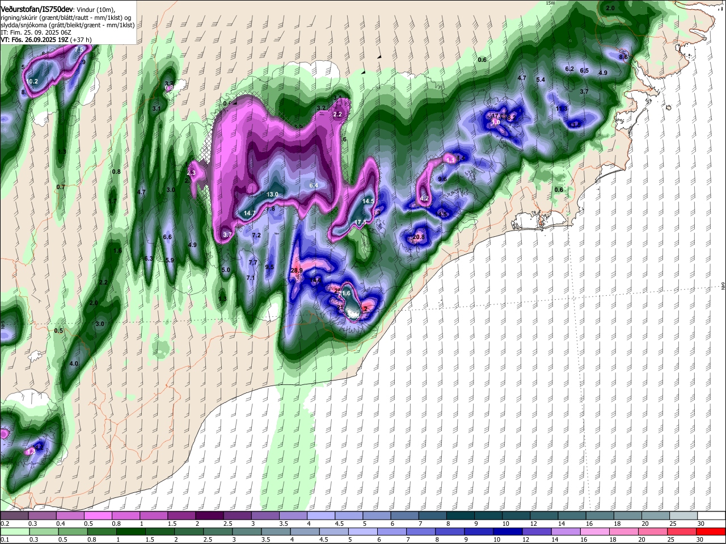Click the 6.4 value inside the purple region
726x544 pixels.
(314, 186)
